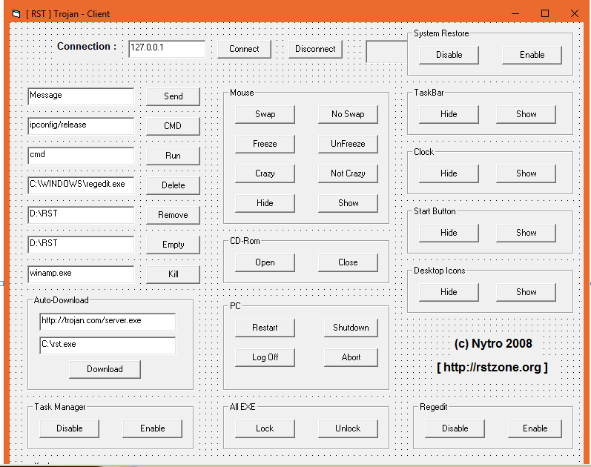Click the ipconfig/release text field

tap(81, 126)
